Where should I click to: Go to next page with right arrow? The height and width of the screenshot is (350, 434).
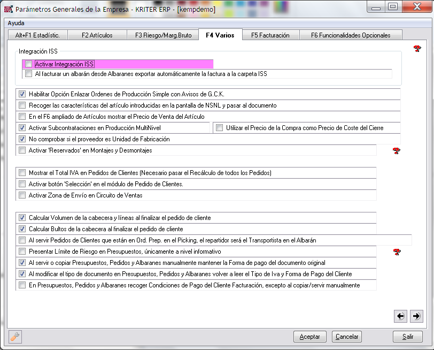click(416, 316)
